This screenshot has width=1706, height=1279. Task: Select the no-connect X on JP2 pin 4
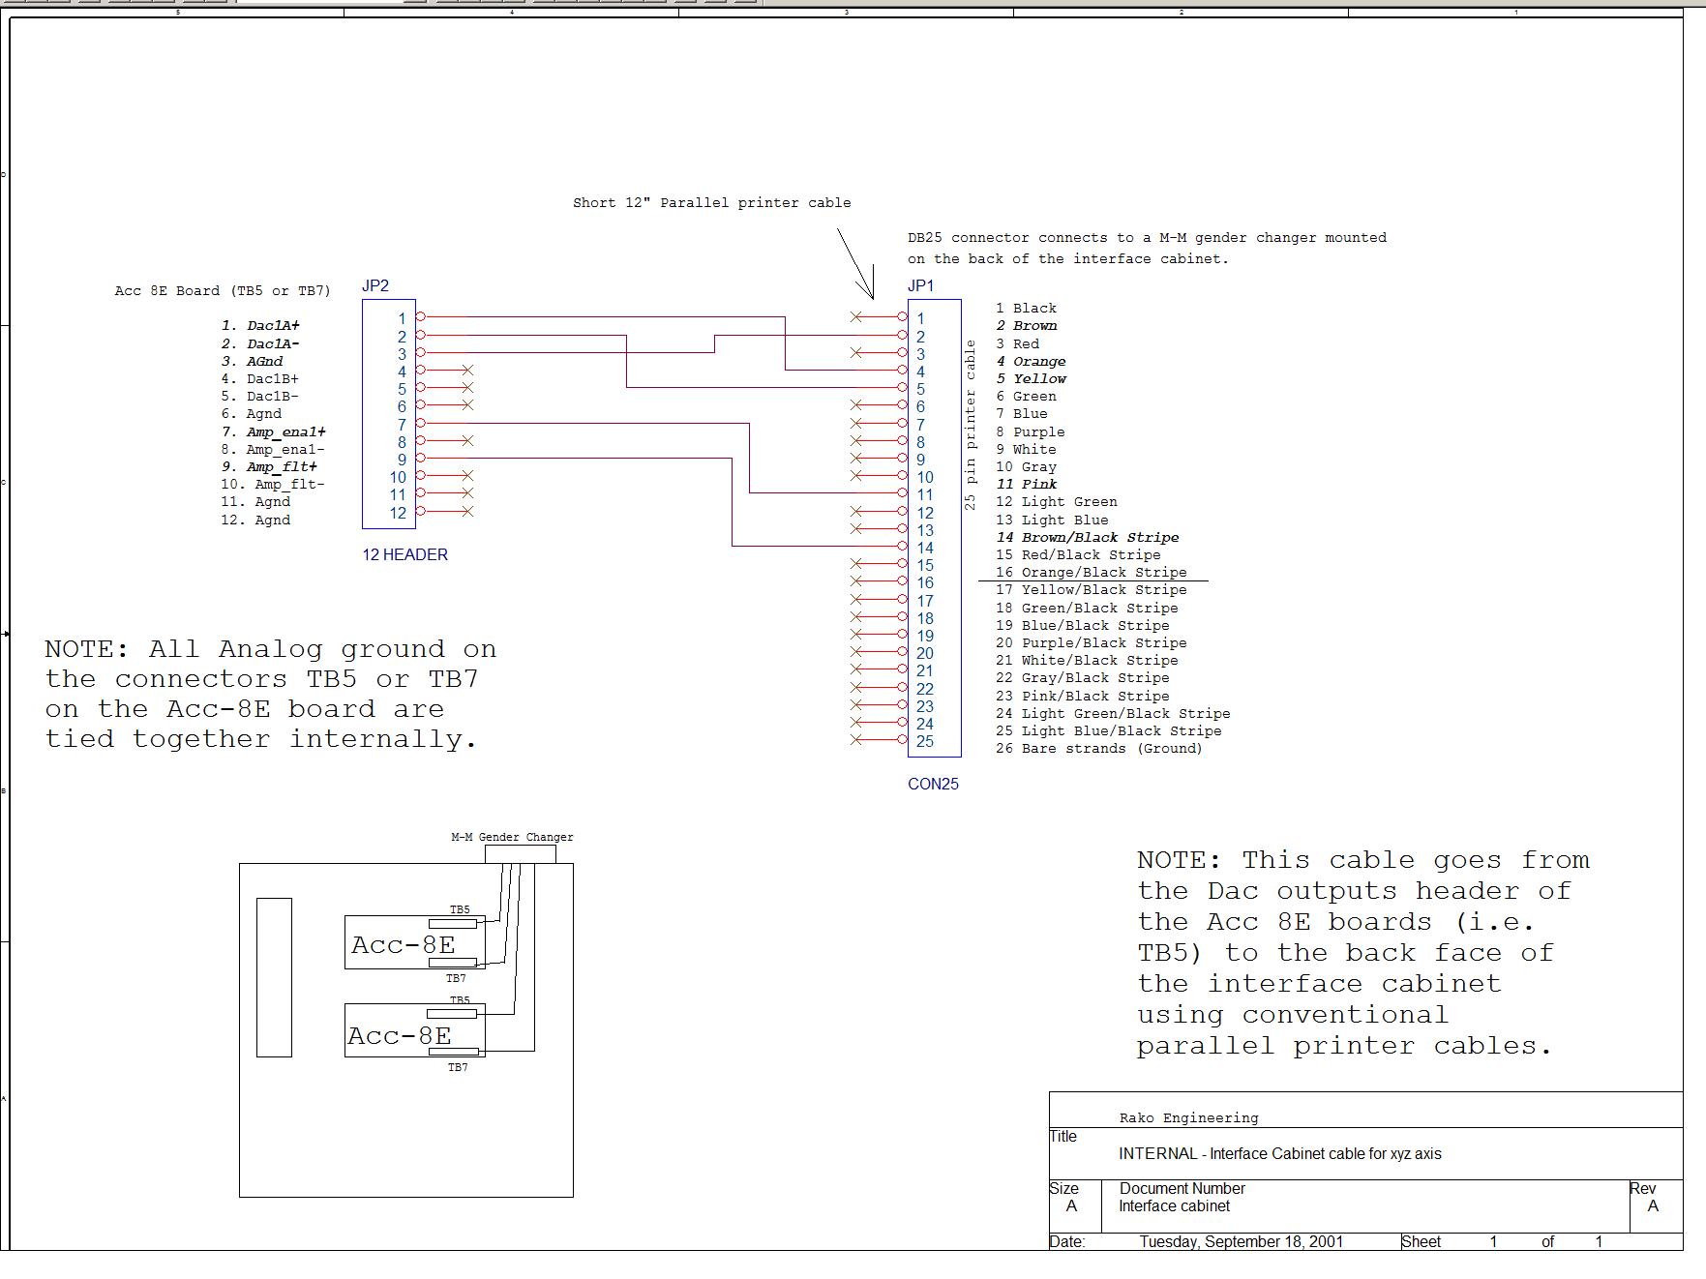pyautogui.click(x=467, y=371)
